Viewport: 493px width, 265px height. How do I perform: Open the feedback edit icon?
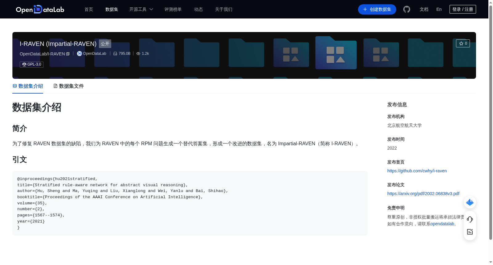pos(470,232)
